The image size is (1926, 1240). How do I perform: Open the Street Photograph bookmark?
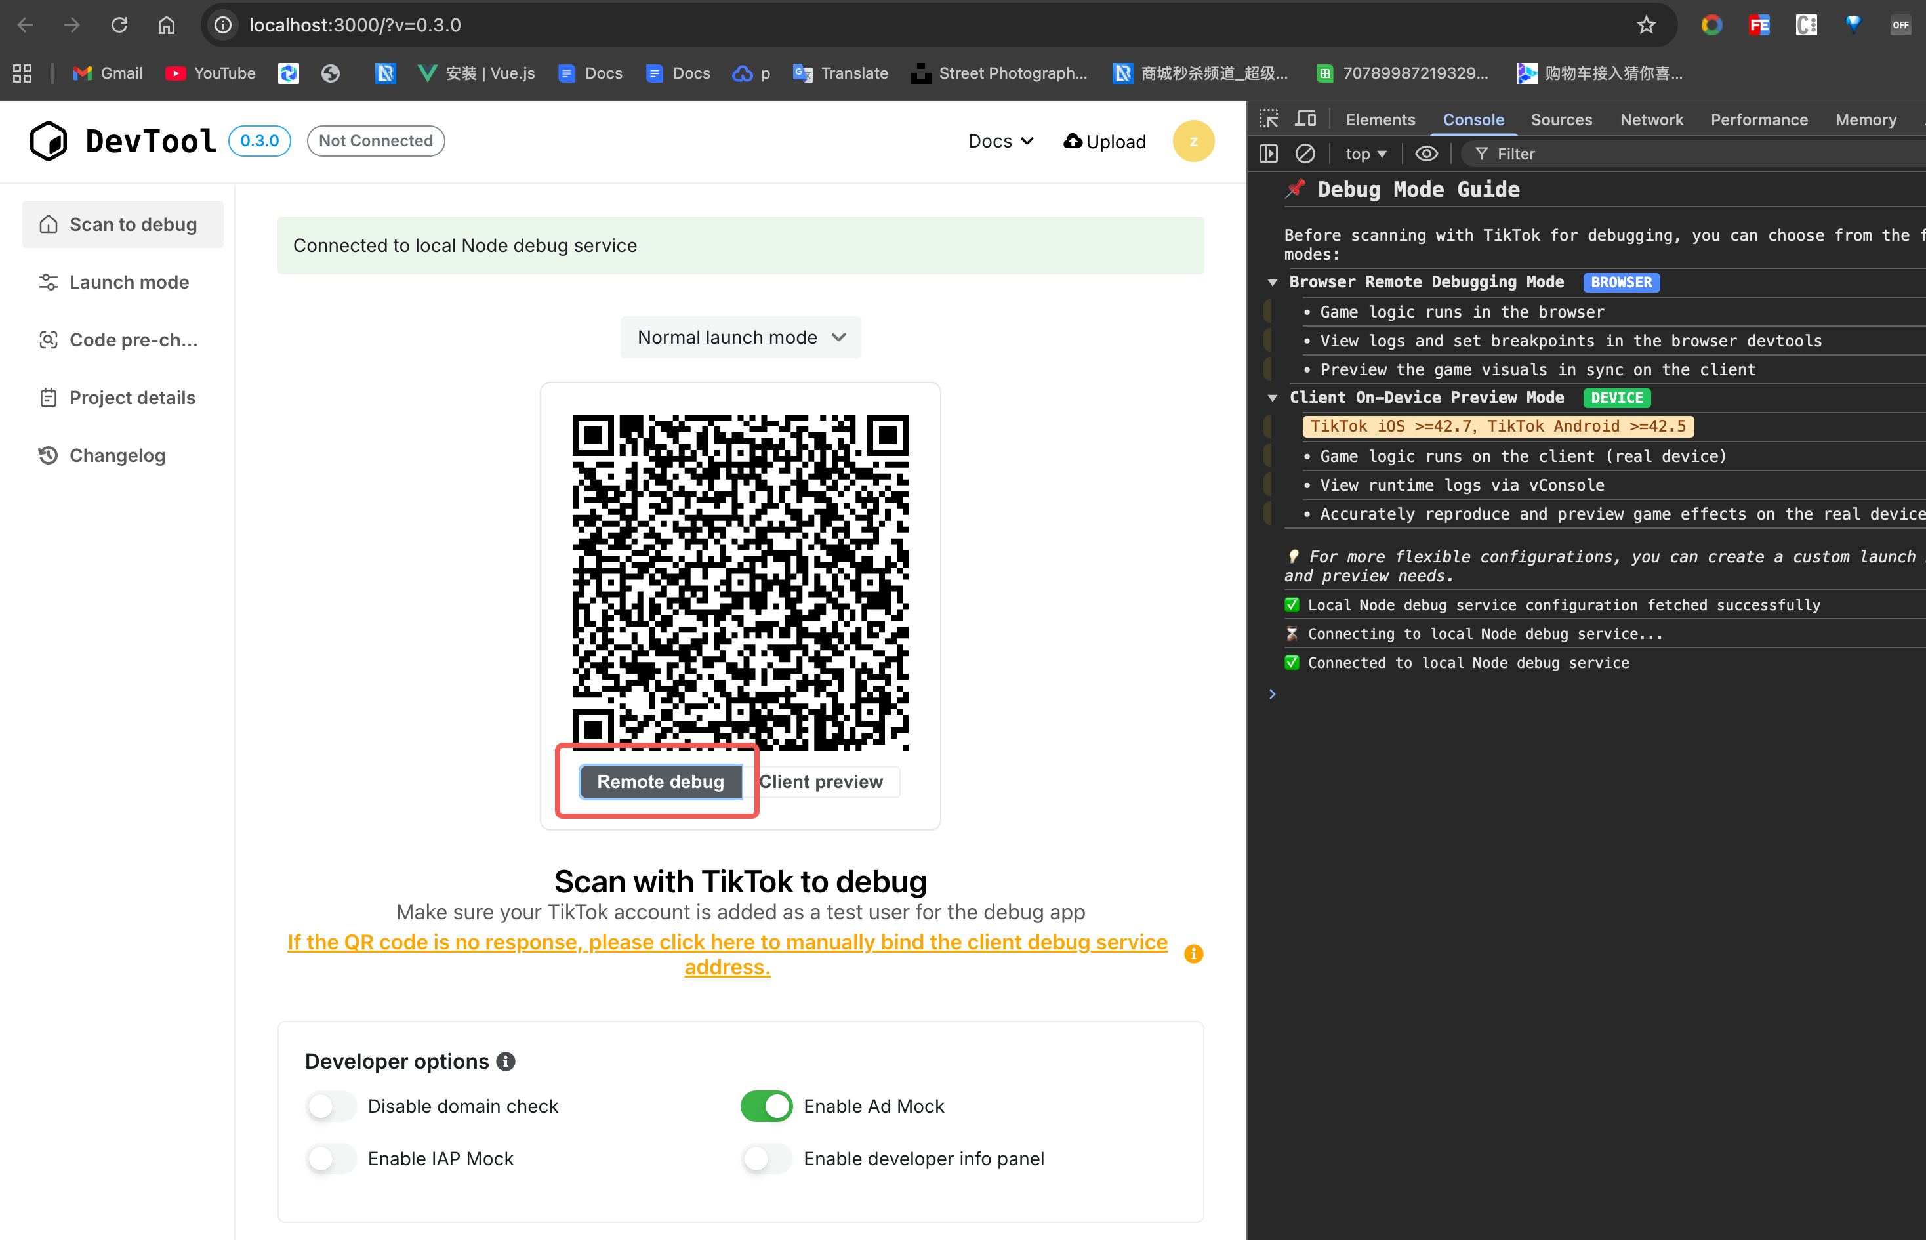click(x=1000, y=73)
